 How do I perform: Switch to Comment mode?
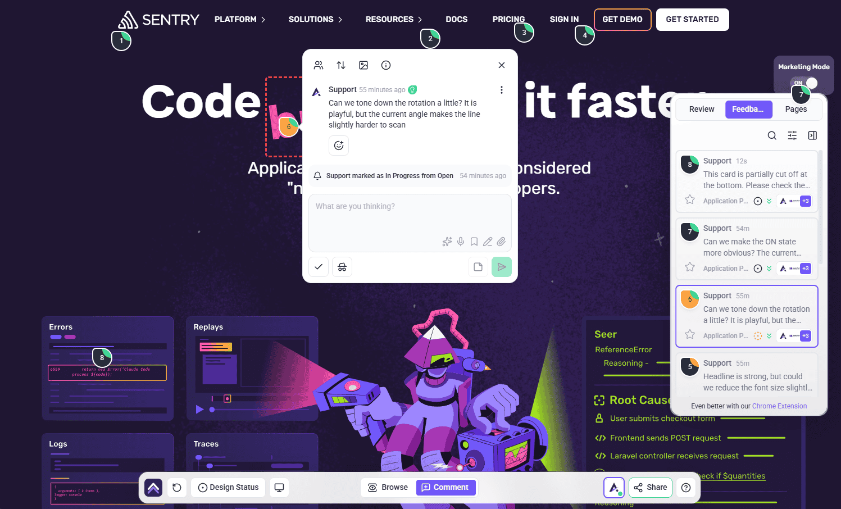tap(445, 488)
